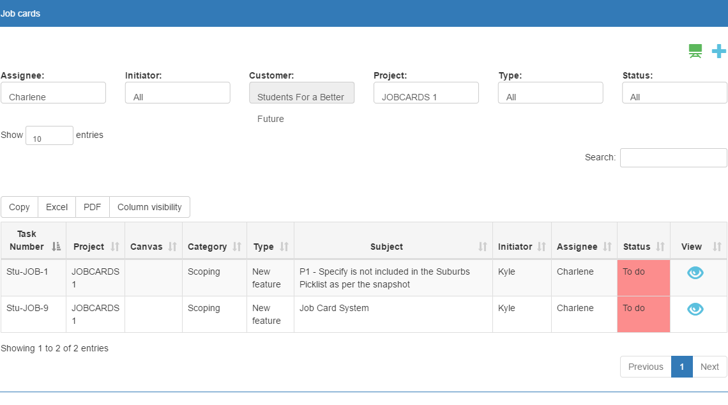Open the Type filter dropdown
The height and width of the screenshot is (405, 728).
[550, 93]
